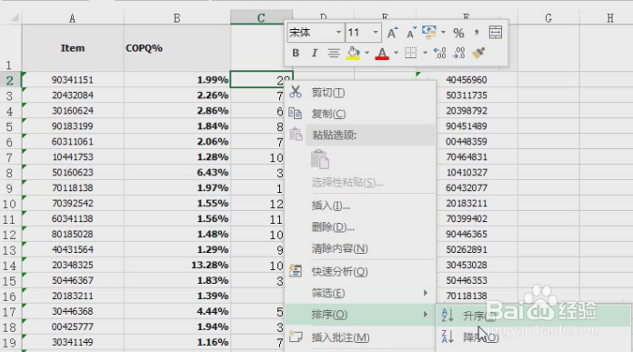The image size is (633, 352).
Task: Select the format painter brush
Action: 478,53
